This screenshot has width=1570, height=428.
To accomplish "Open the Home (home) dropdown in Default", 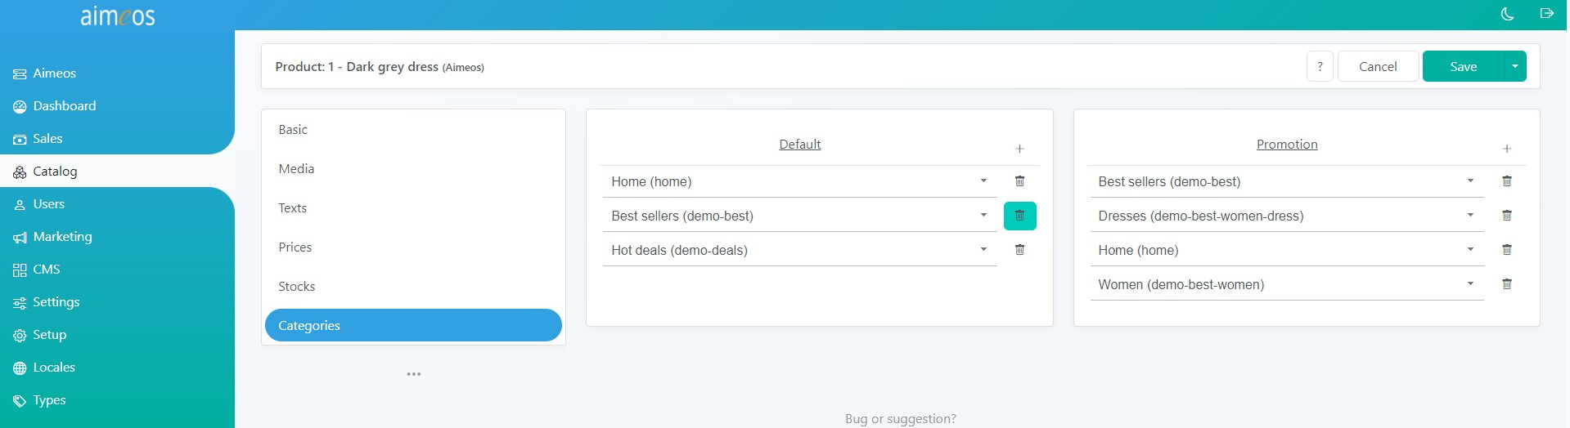I will coord(799,181).
